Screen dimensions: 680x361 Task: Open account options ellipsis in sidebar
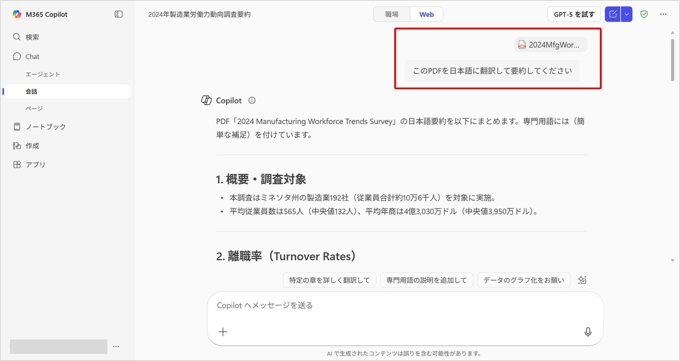pyautogui.click(x=116, y=346)
